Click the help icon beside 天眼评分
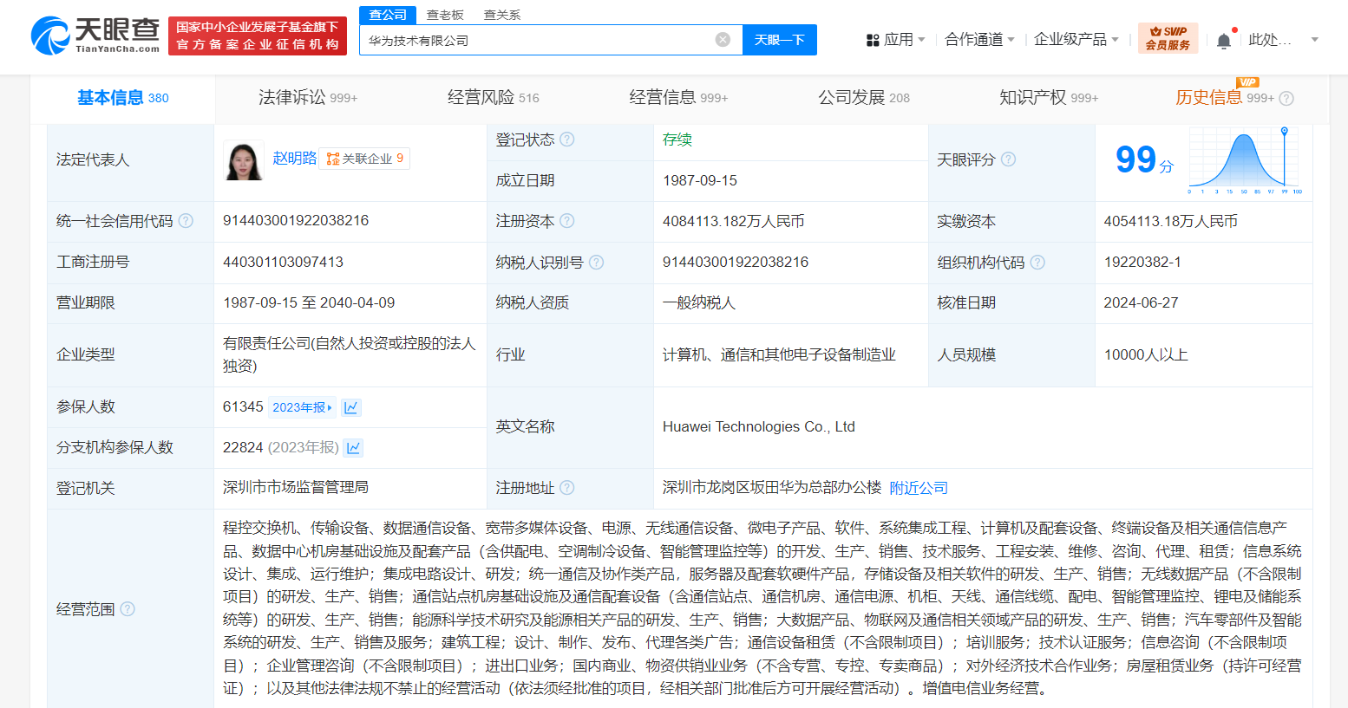Screen dimensions: 1348x708 [x=1007, y=159]
